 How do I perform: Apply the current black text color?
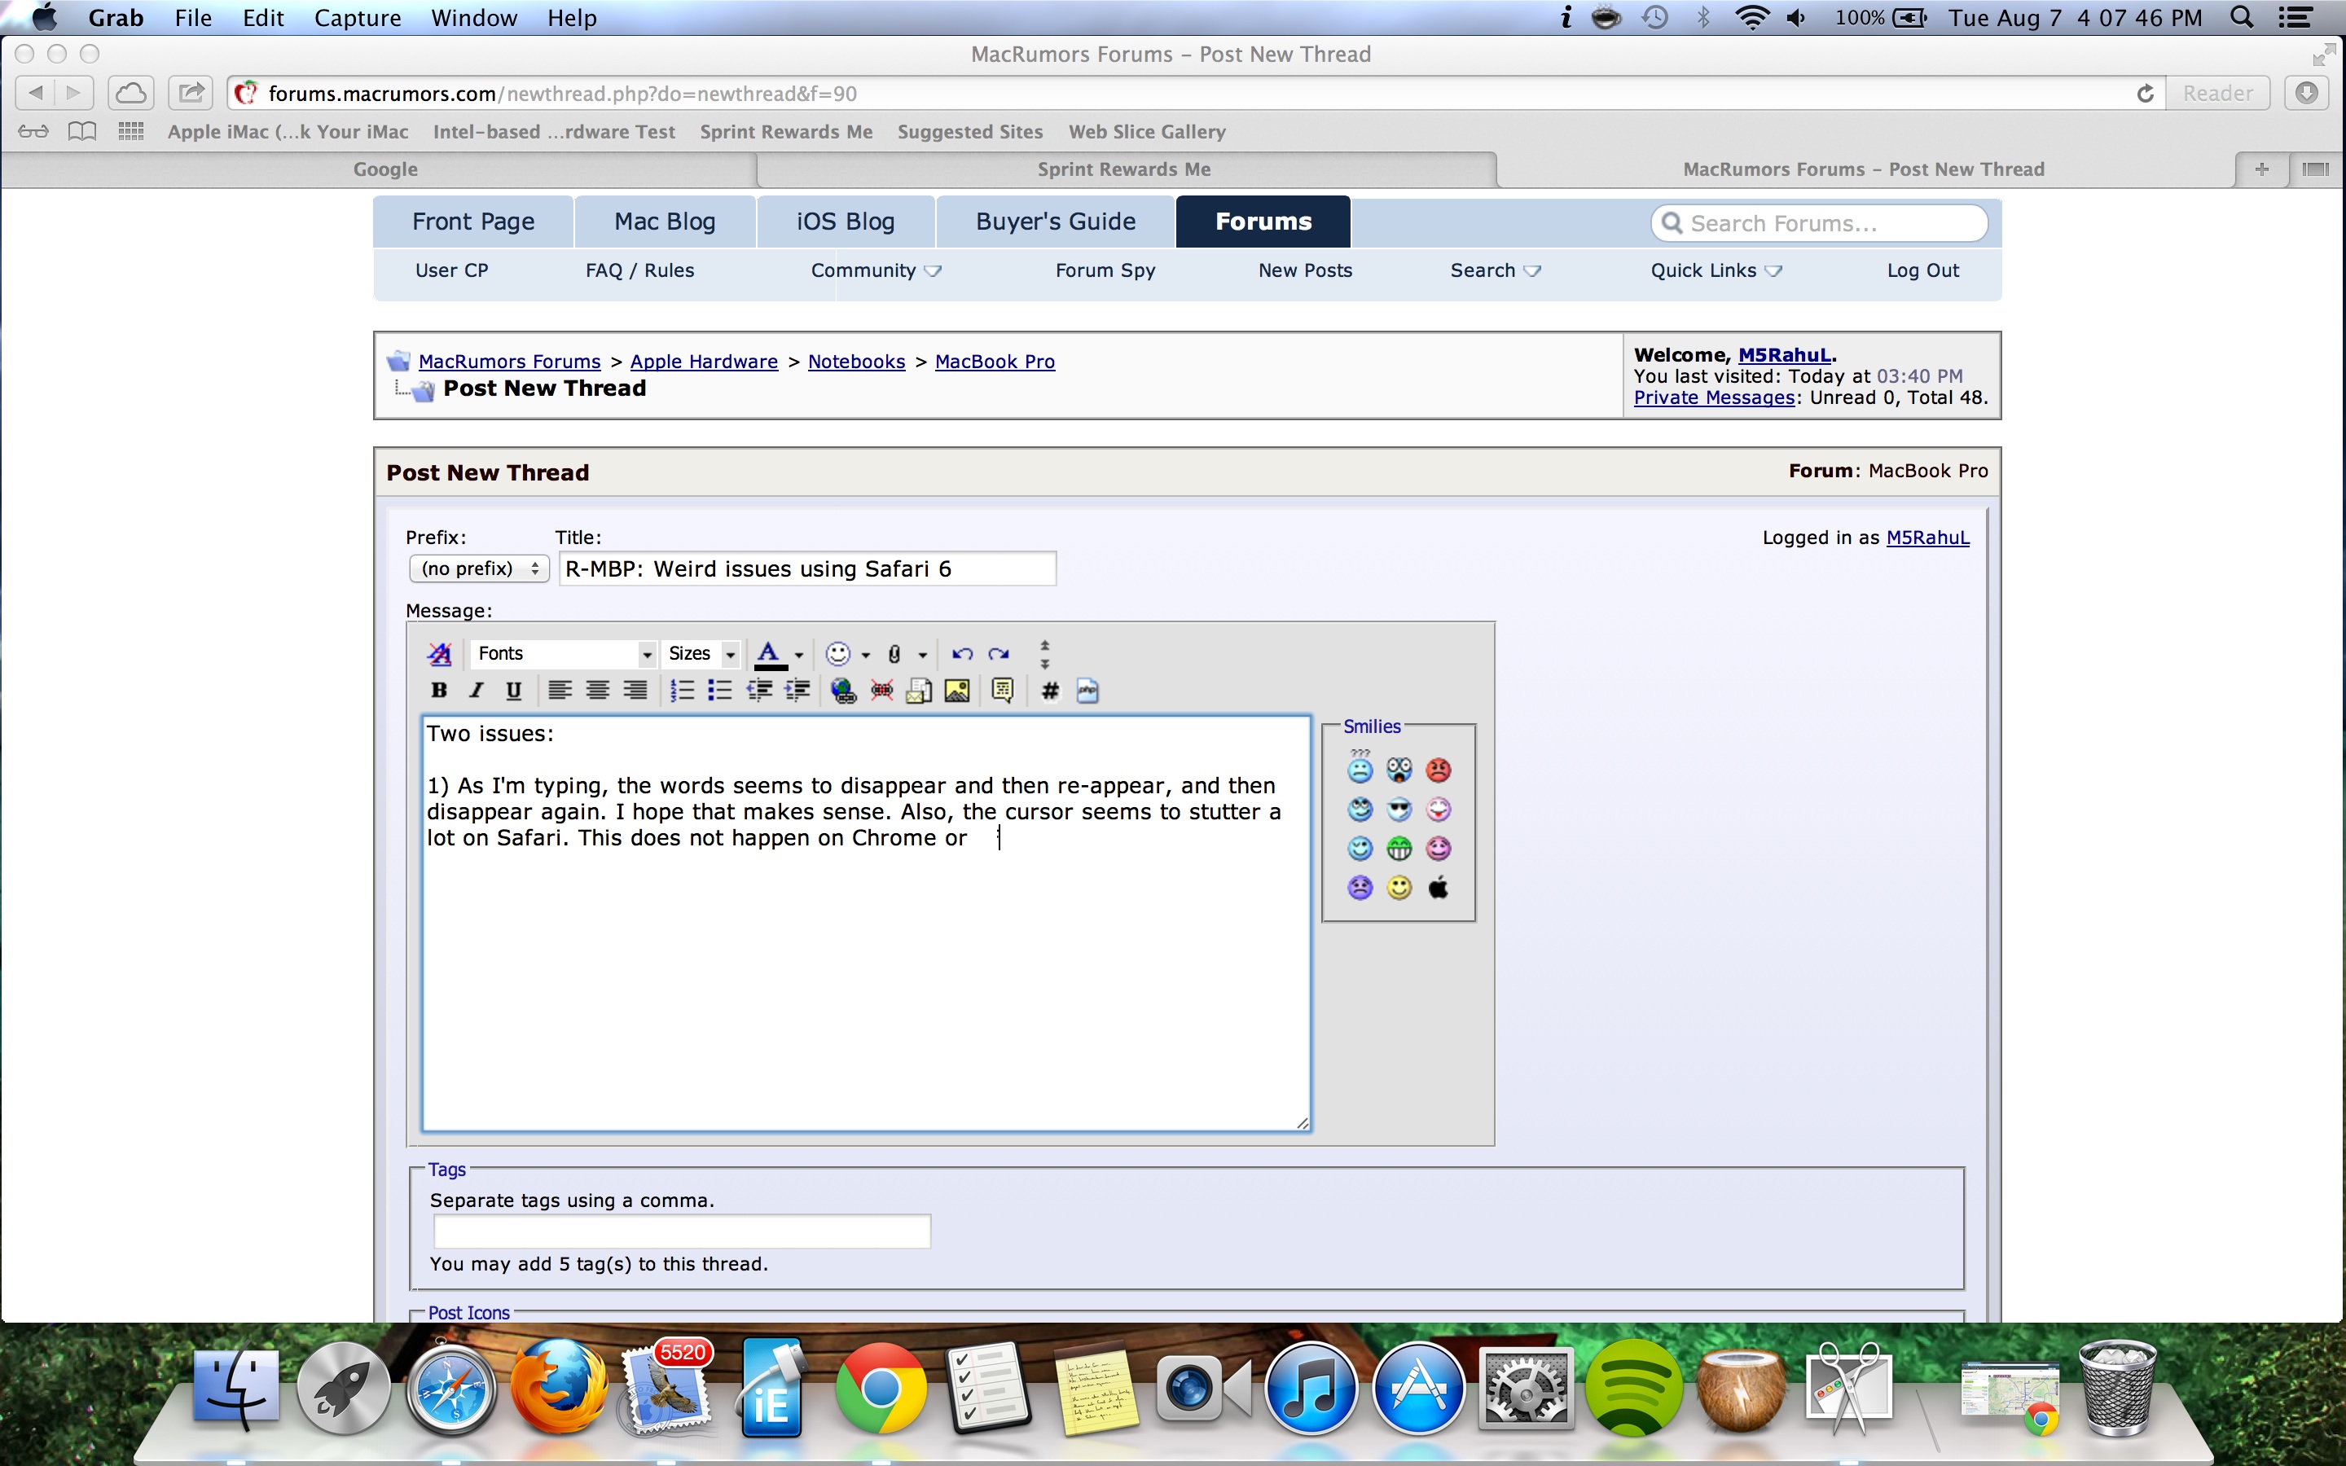coord(770,655)
